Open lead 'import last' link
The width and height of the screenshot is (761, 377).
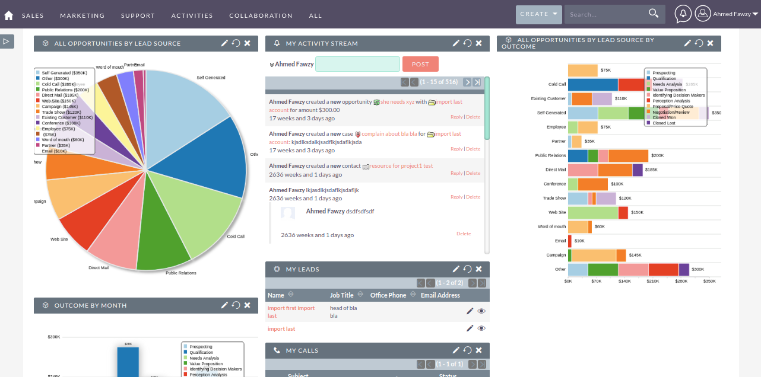click(281, 329)
